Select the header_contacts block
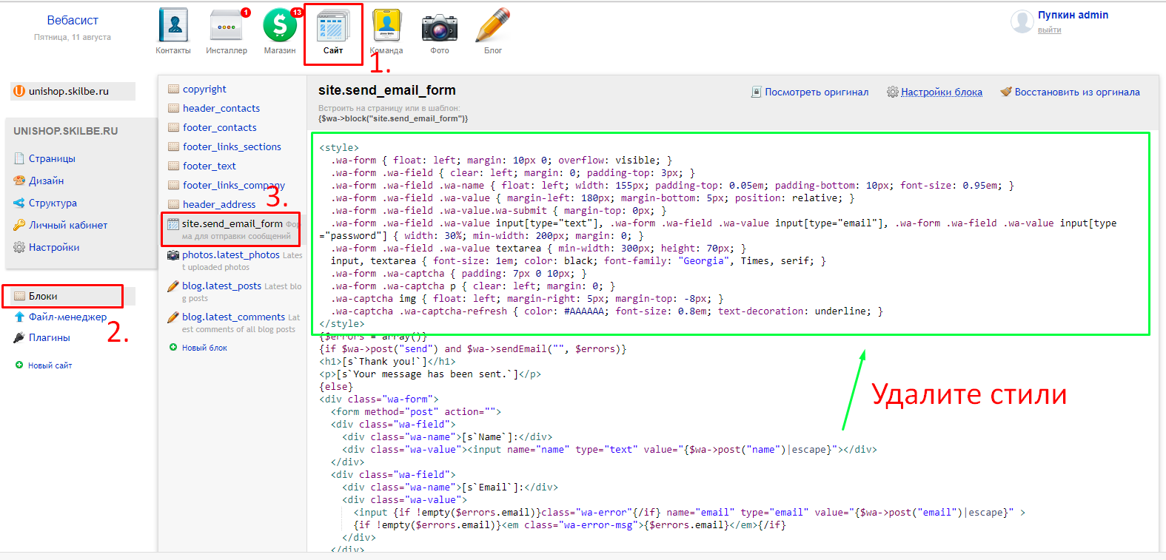 (x=221, y=108)
